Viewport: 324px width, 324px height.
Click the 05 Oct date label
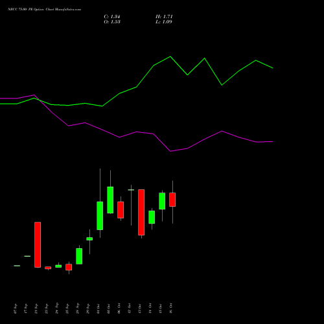tap(109, 308)
